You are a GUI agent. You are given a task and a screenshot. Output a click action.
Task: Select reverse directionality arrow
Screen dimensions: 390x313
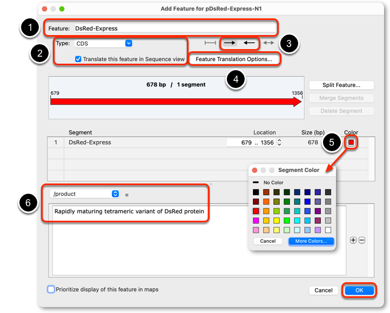coord(249,43)
